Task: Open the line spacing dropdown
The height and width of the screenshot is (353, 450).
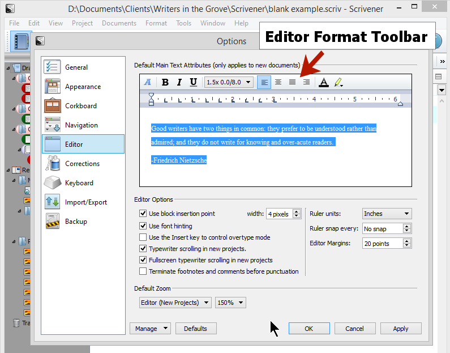Action: click(229, 82)
